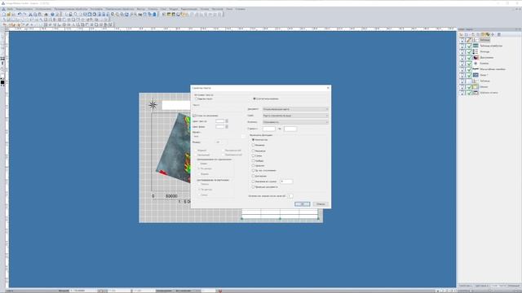This screenshot has width=522, height=293.
Task: Click the Cancel button in the dialog
Action: [321, 204]
